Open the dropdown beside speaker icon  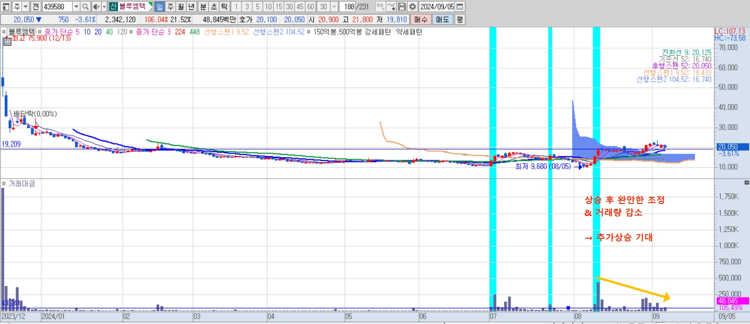[104, 7]
